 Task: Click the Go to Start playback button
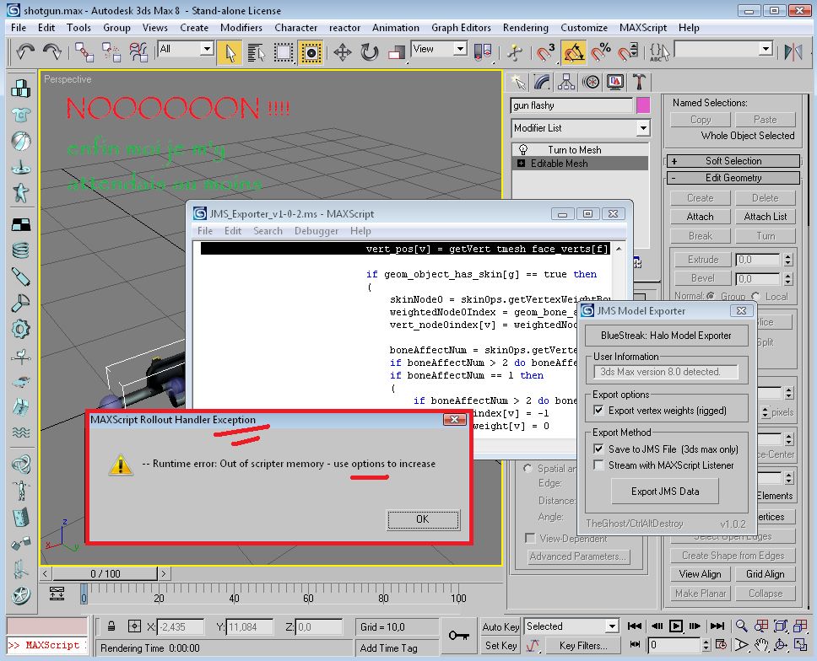pyautogui.click(x=634, y=626)
